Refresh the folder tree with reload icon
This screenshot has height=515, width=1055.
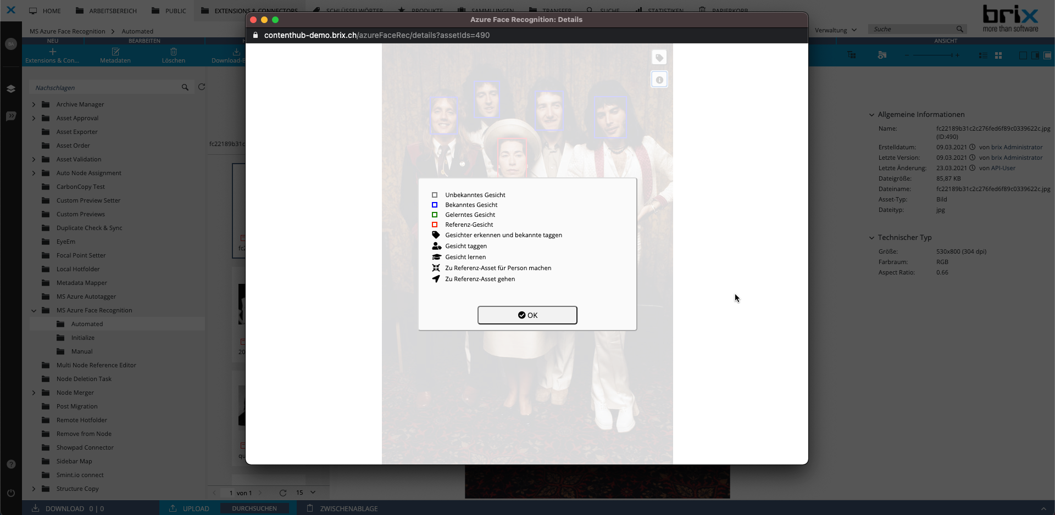click(x=202, y=87)
